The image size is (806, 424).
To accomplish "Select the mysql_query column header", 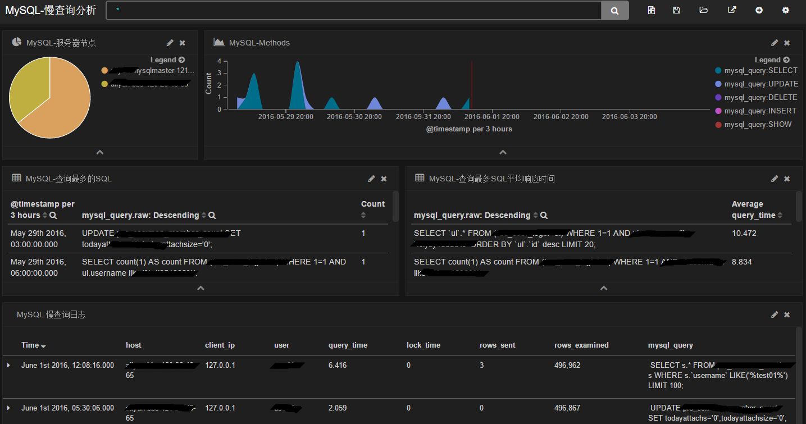I will (x=671, y=345).
